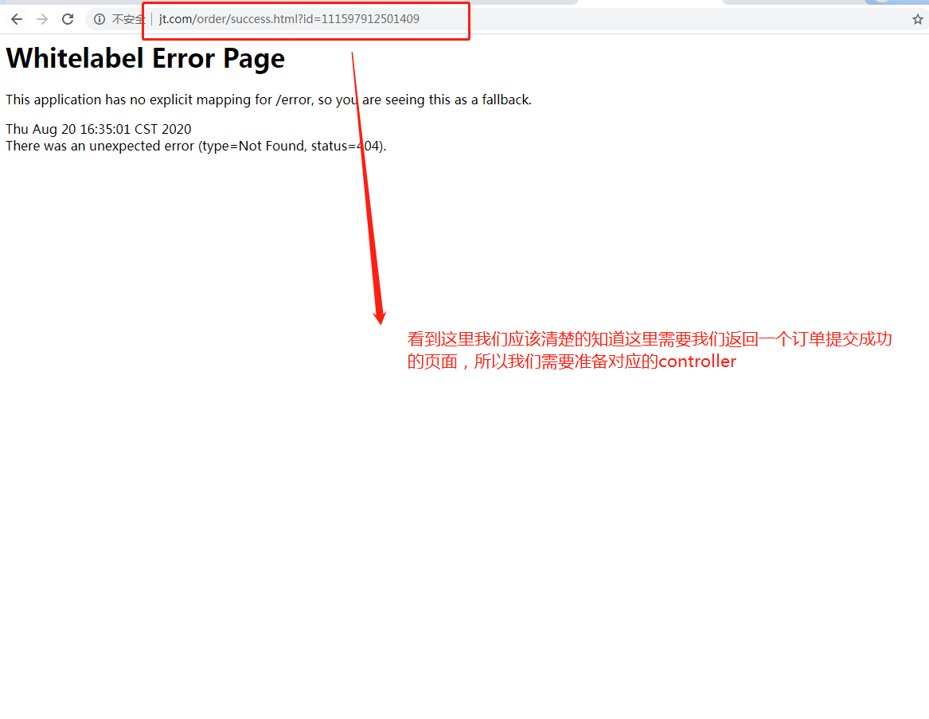Image resolution: width=929 pixels, height=719 pixels.
Task: Click the 'type=Not Found, status=404' line
Action: (196, 146)
